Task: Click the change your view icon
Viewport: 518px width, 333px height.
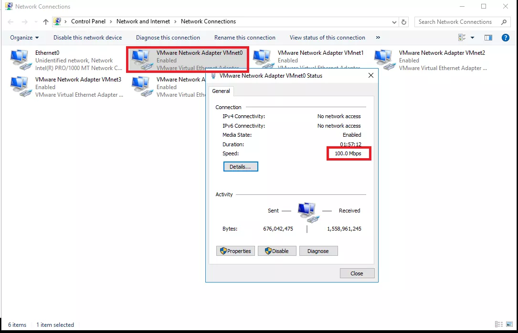Action: (x=462, y=38)
